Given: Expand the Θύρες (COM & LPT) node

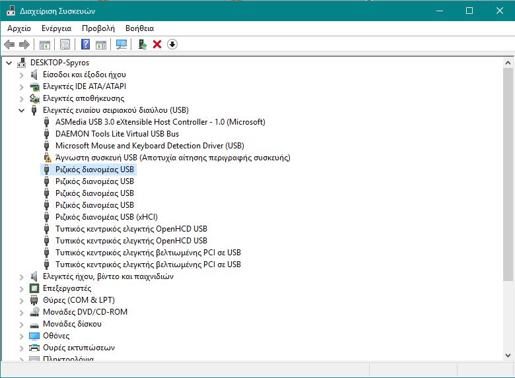Looking at the screenshot, I should (22, 300).
